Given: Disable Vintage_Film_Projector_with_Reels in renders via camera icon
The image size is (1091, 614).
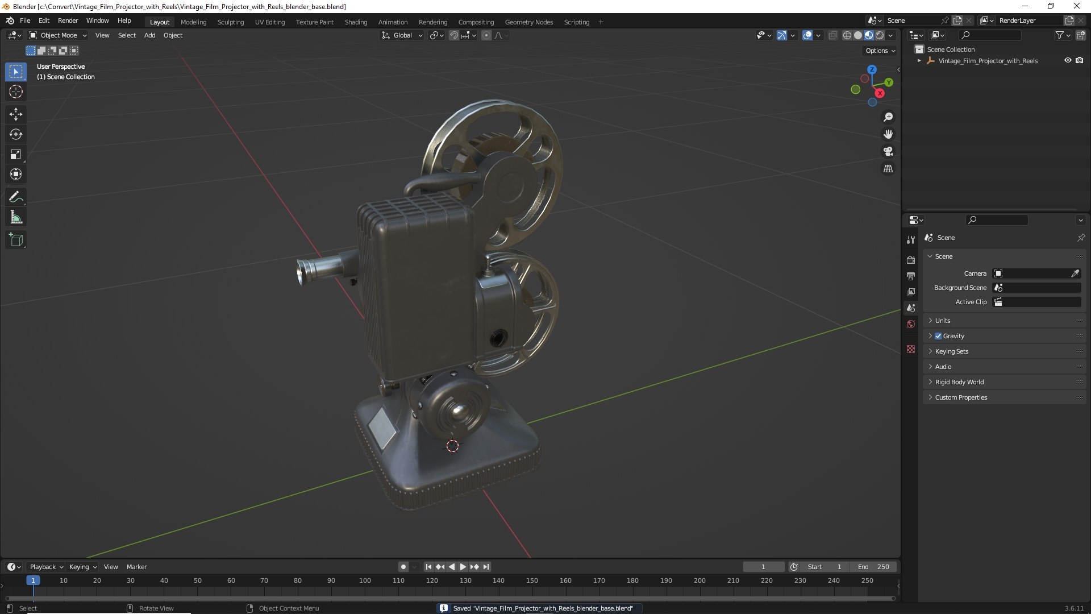Looking at the screenshot, I should point(1080,60).
